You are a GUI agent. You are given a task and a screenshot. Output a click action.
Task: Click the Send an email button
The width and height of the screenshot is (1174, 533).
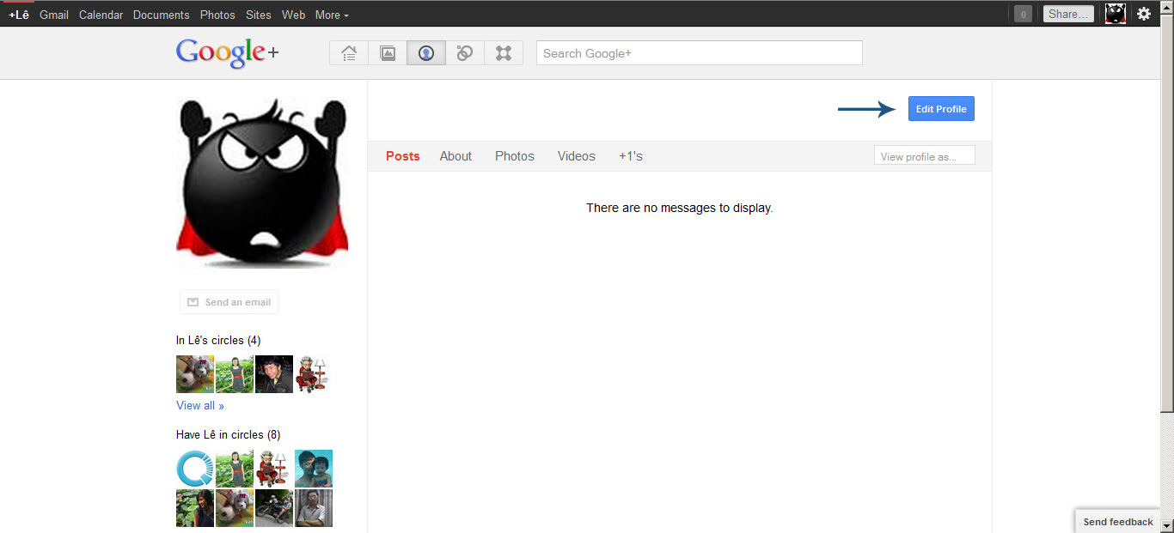coord(229,302)
